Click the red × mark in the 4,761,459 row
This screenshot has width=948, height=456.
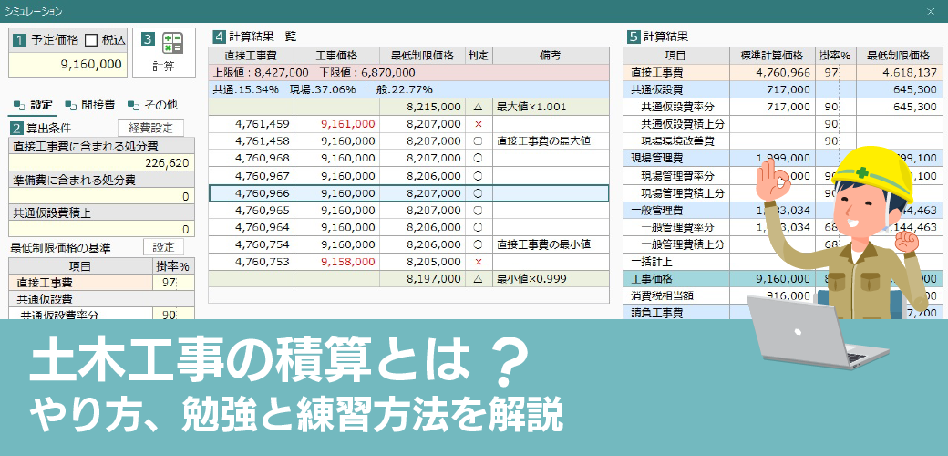click(478, 124)
